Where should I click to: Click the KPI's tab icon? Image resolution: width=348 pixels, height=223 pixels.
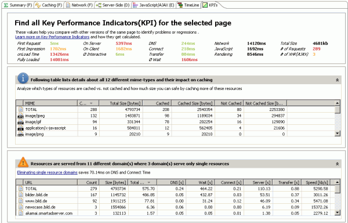(x=205, y=5)
